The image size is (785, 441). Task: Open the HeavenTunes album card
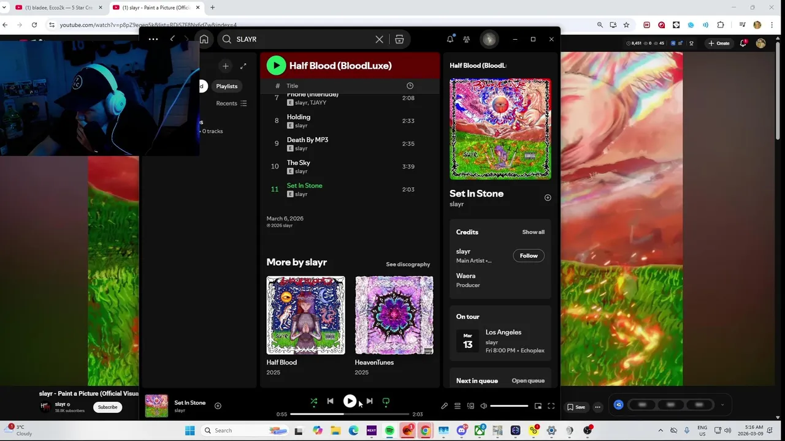click(x=394, y=326)
